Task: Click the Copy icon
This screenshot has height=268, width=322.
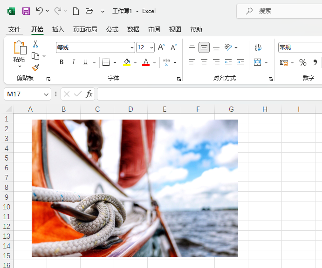Action: click(35, 56)
